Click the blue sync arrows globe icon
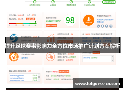Viewport: 125px width, 90px height. [14, 38]
